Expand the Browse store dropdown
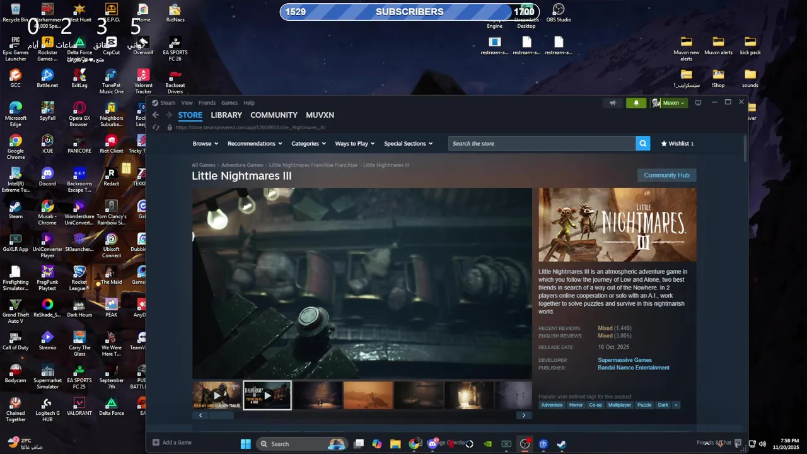This screenshot has height=454, width=807. point(205,143)
